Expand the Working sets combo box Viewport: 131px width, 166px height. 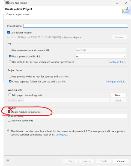click(x=67, y=100)
